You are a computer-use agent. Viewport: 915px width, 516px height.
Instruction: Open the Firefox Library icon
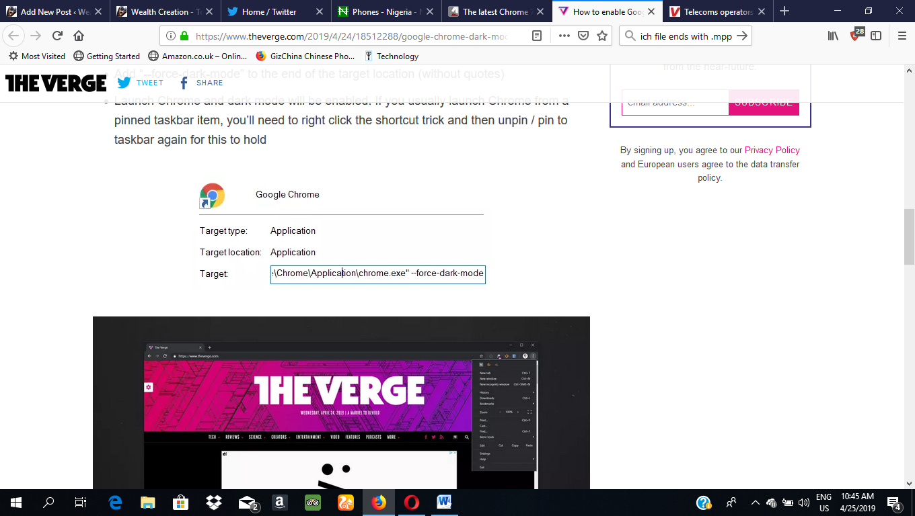pyautogui.click(x=833, y=36)
